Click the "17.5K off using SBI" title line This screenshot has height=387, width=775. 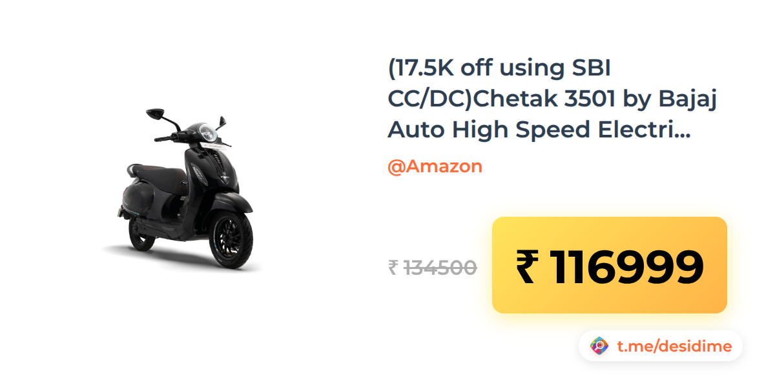point(500,69)
